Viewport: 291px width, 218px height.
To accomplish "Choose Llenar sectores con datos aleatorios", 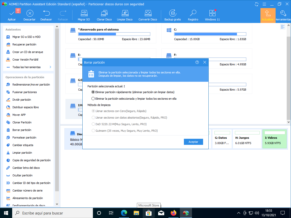I will [x=93, y=118].
